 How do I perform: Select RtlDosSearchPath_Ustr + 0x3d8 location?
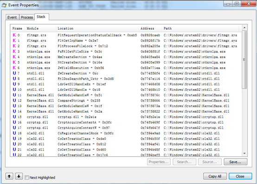pos(86,79)
